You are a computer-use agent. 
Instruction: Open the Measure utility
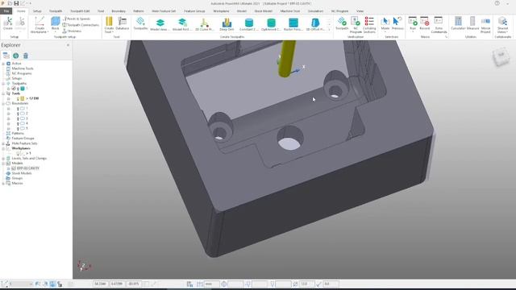coord(472,23)
